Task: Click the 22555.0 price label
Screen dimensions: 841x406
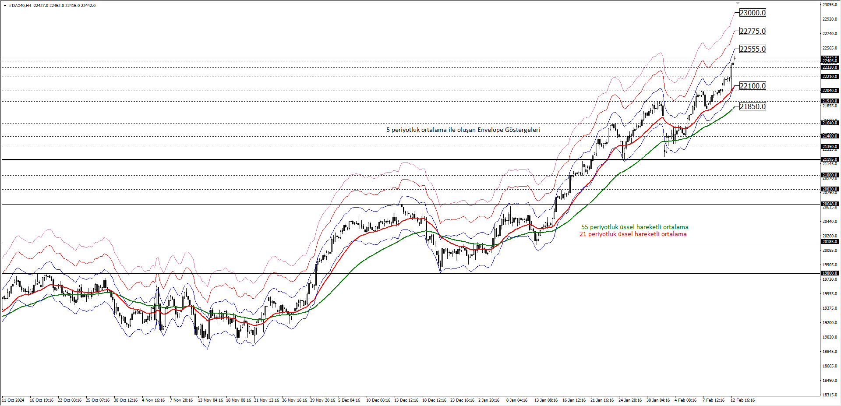Action: [753, 49]
